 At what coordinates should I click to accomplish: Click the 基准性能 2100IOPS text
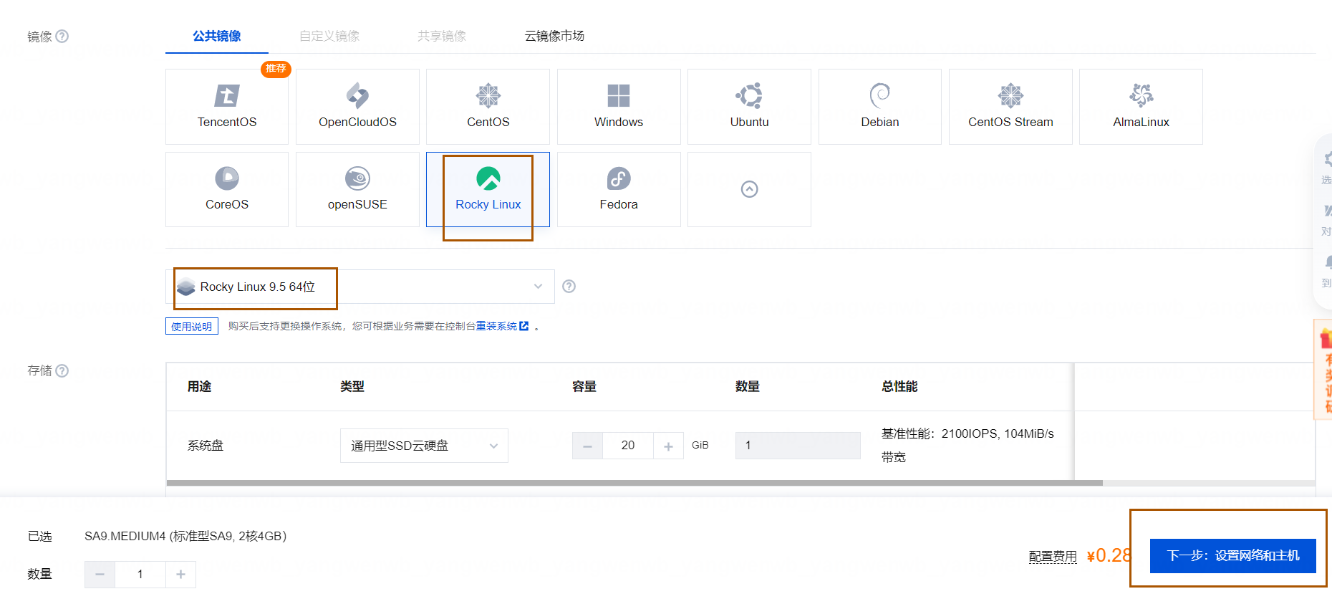967,434
